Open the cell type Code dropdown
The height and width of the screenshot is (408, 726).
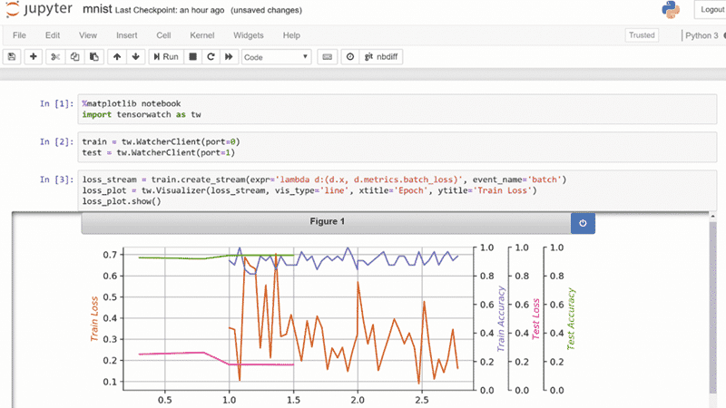[276, 57]
